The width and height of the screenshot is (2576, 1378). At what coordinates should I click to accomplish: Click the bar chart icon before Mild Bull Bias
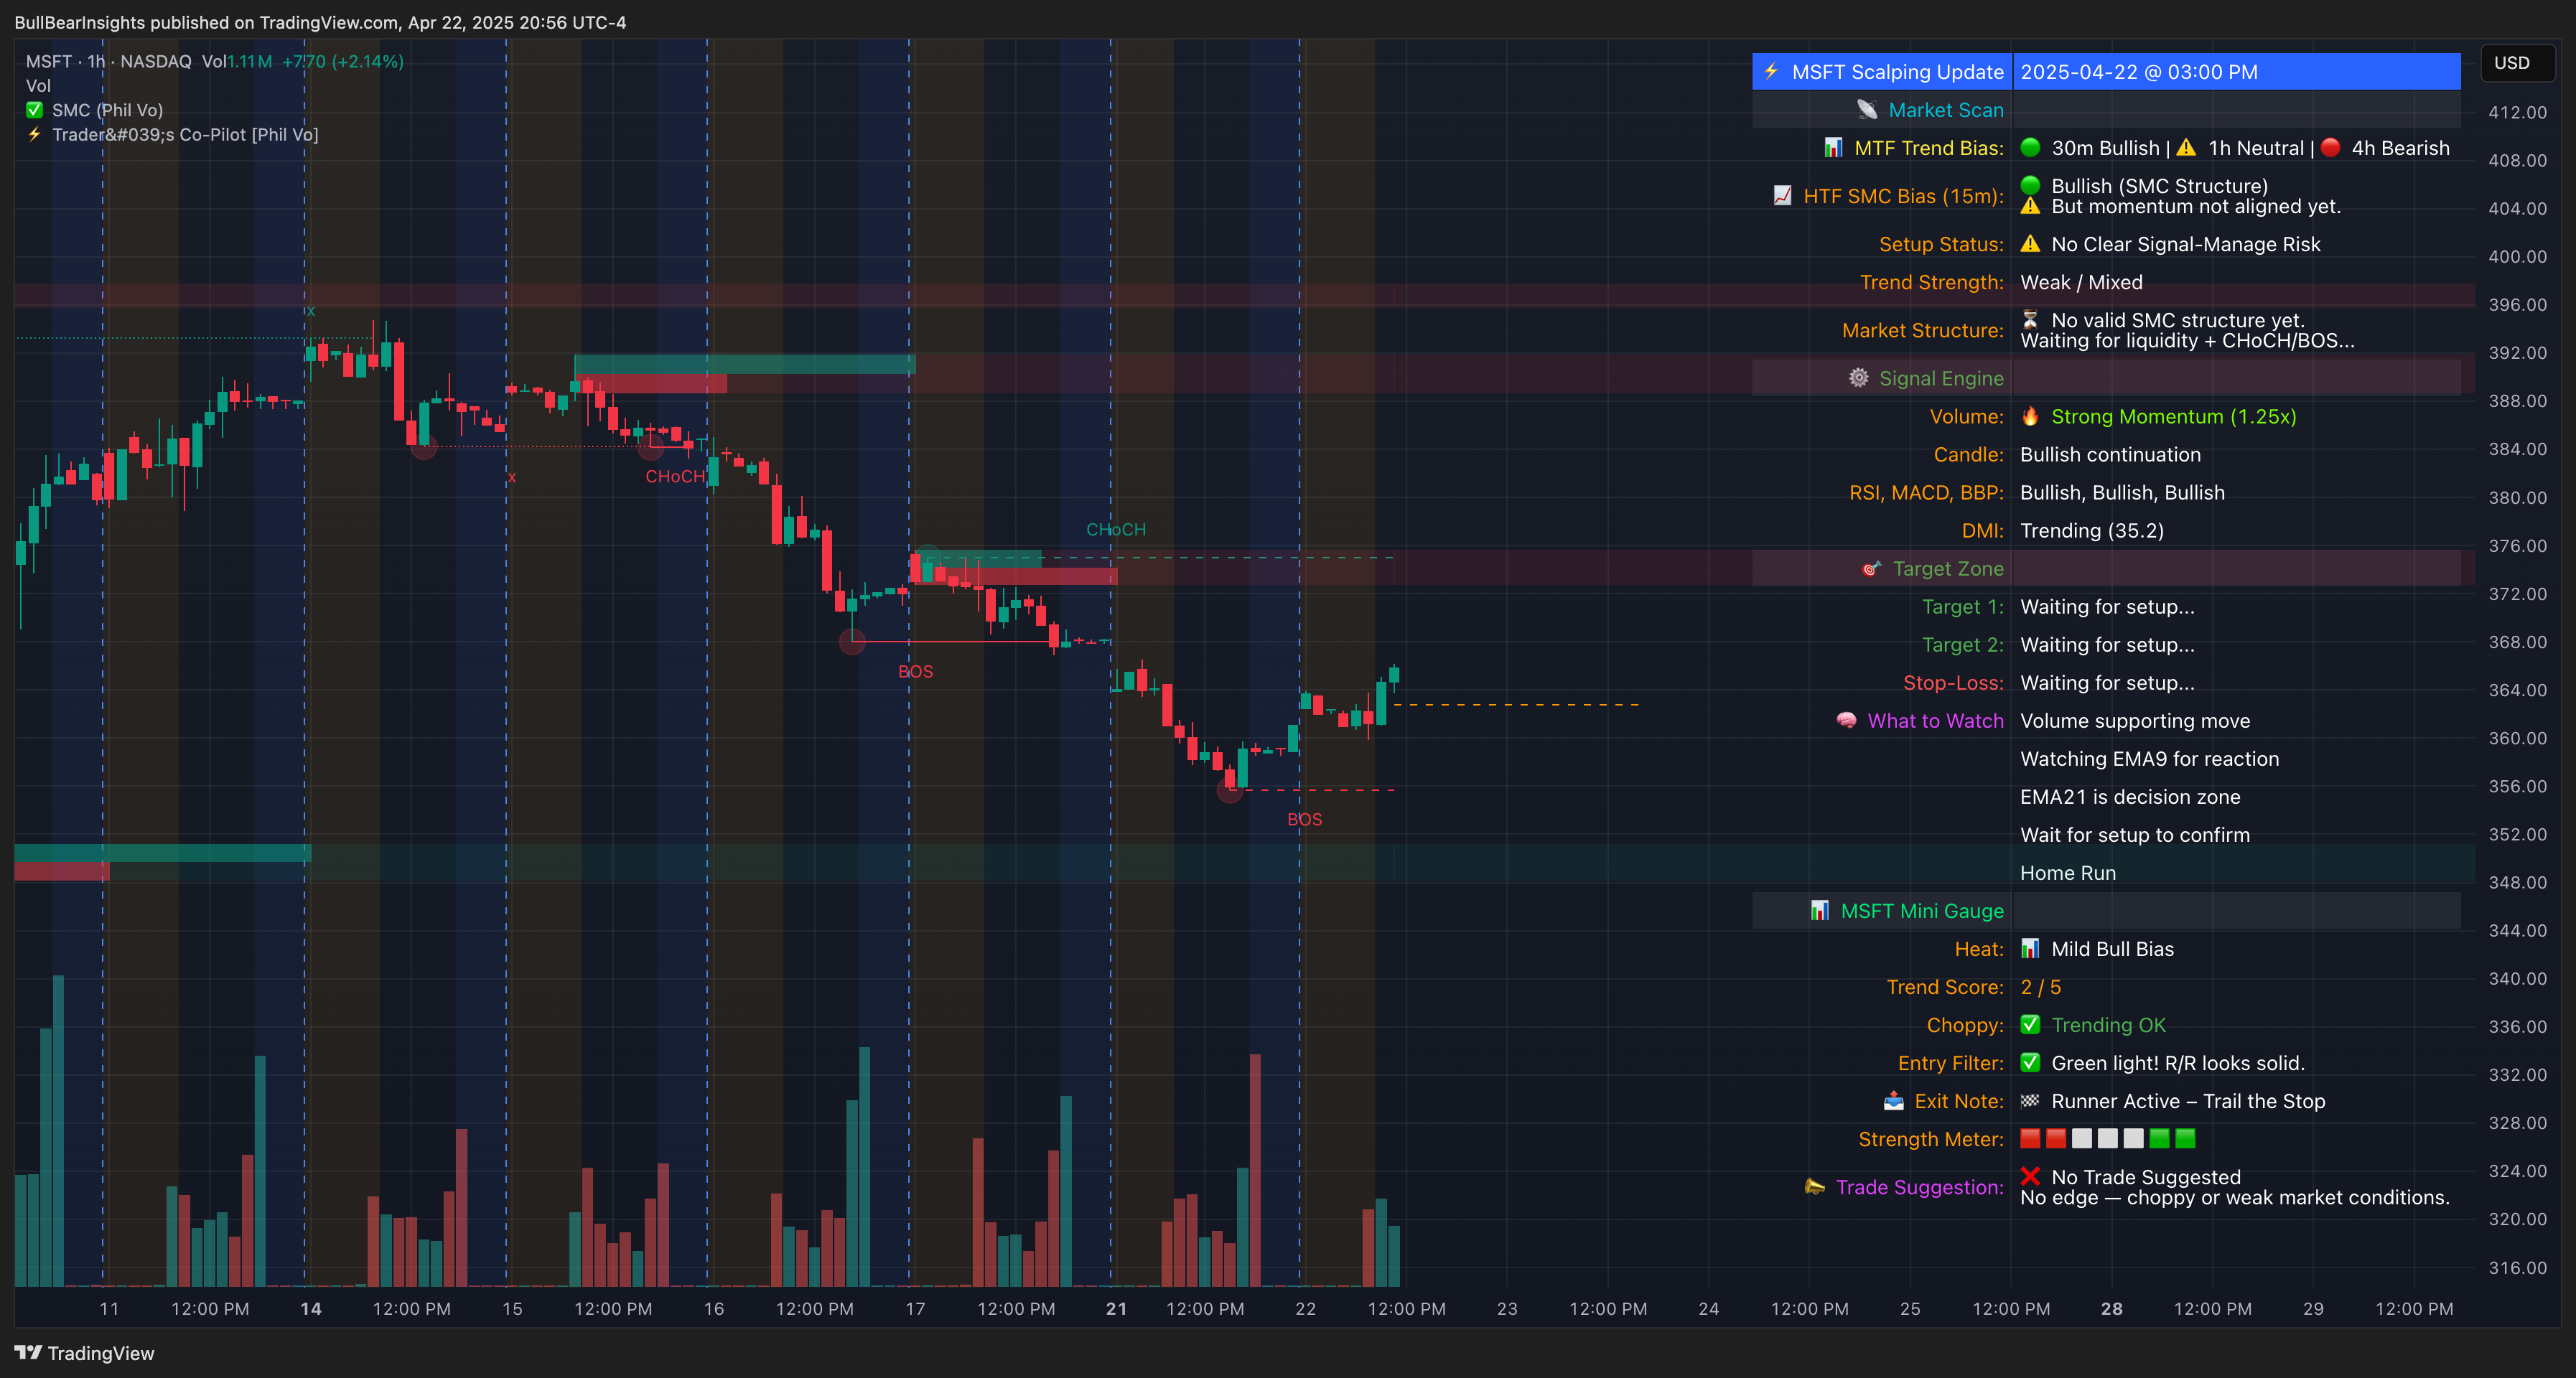coord(2030,948)
